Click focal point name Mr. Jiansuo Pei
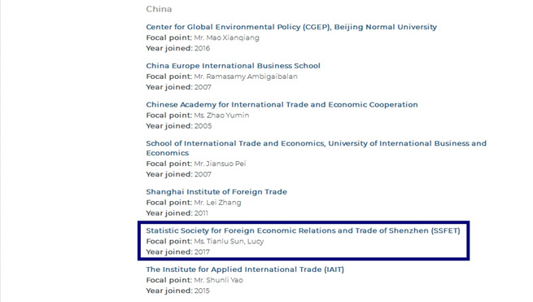This screenshot has width=533, height=302. 220,164
